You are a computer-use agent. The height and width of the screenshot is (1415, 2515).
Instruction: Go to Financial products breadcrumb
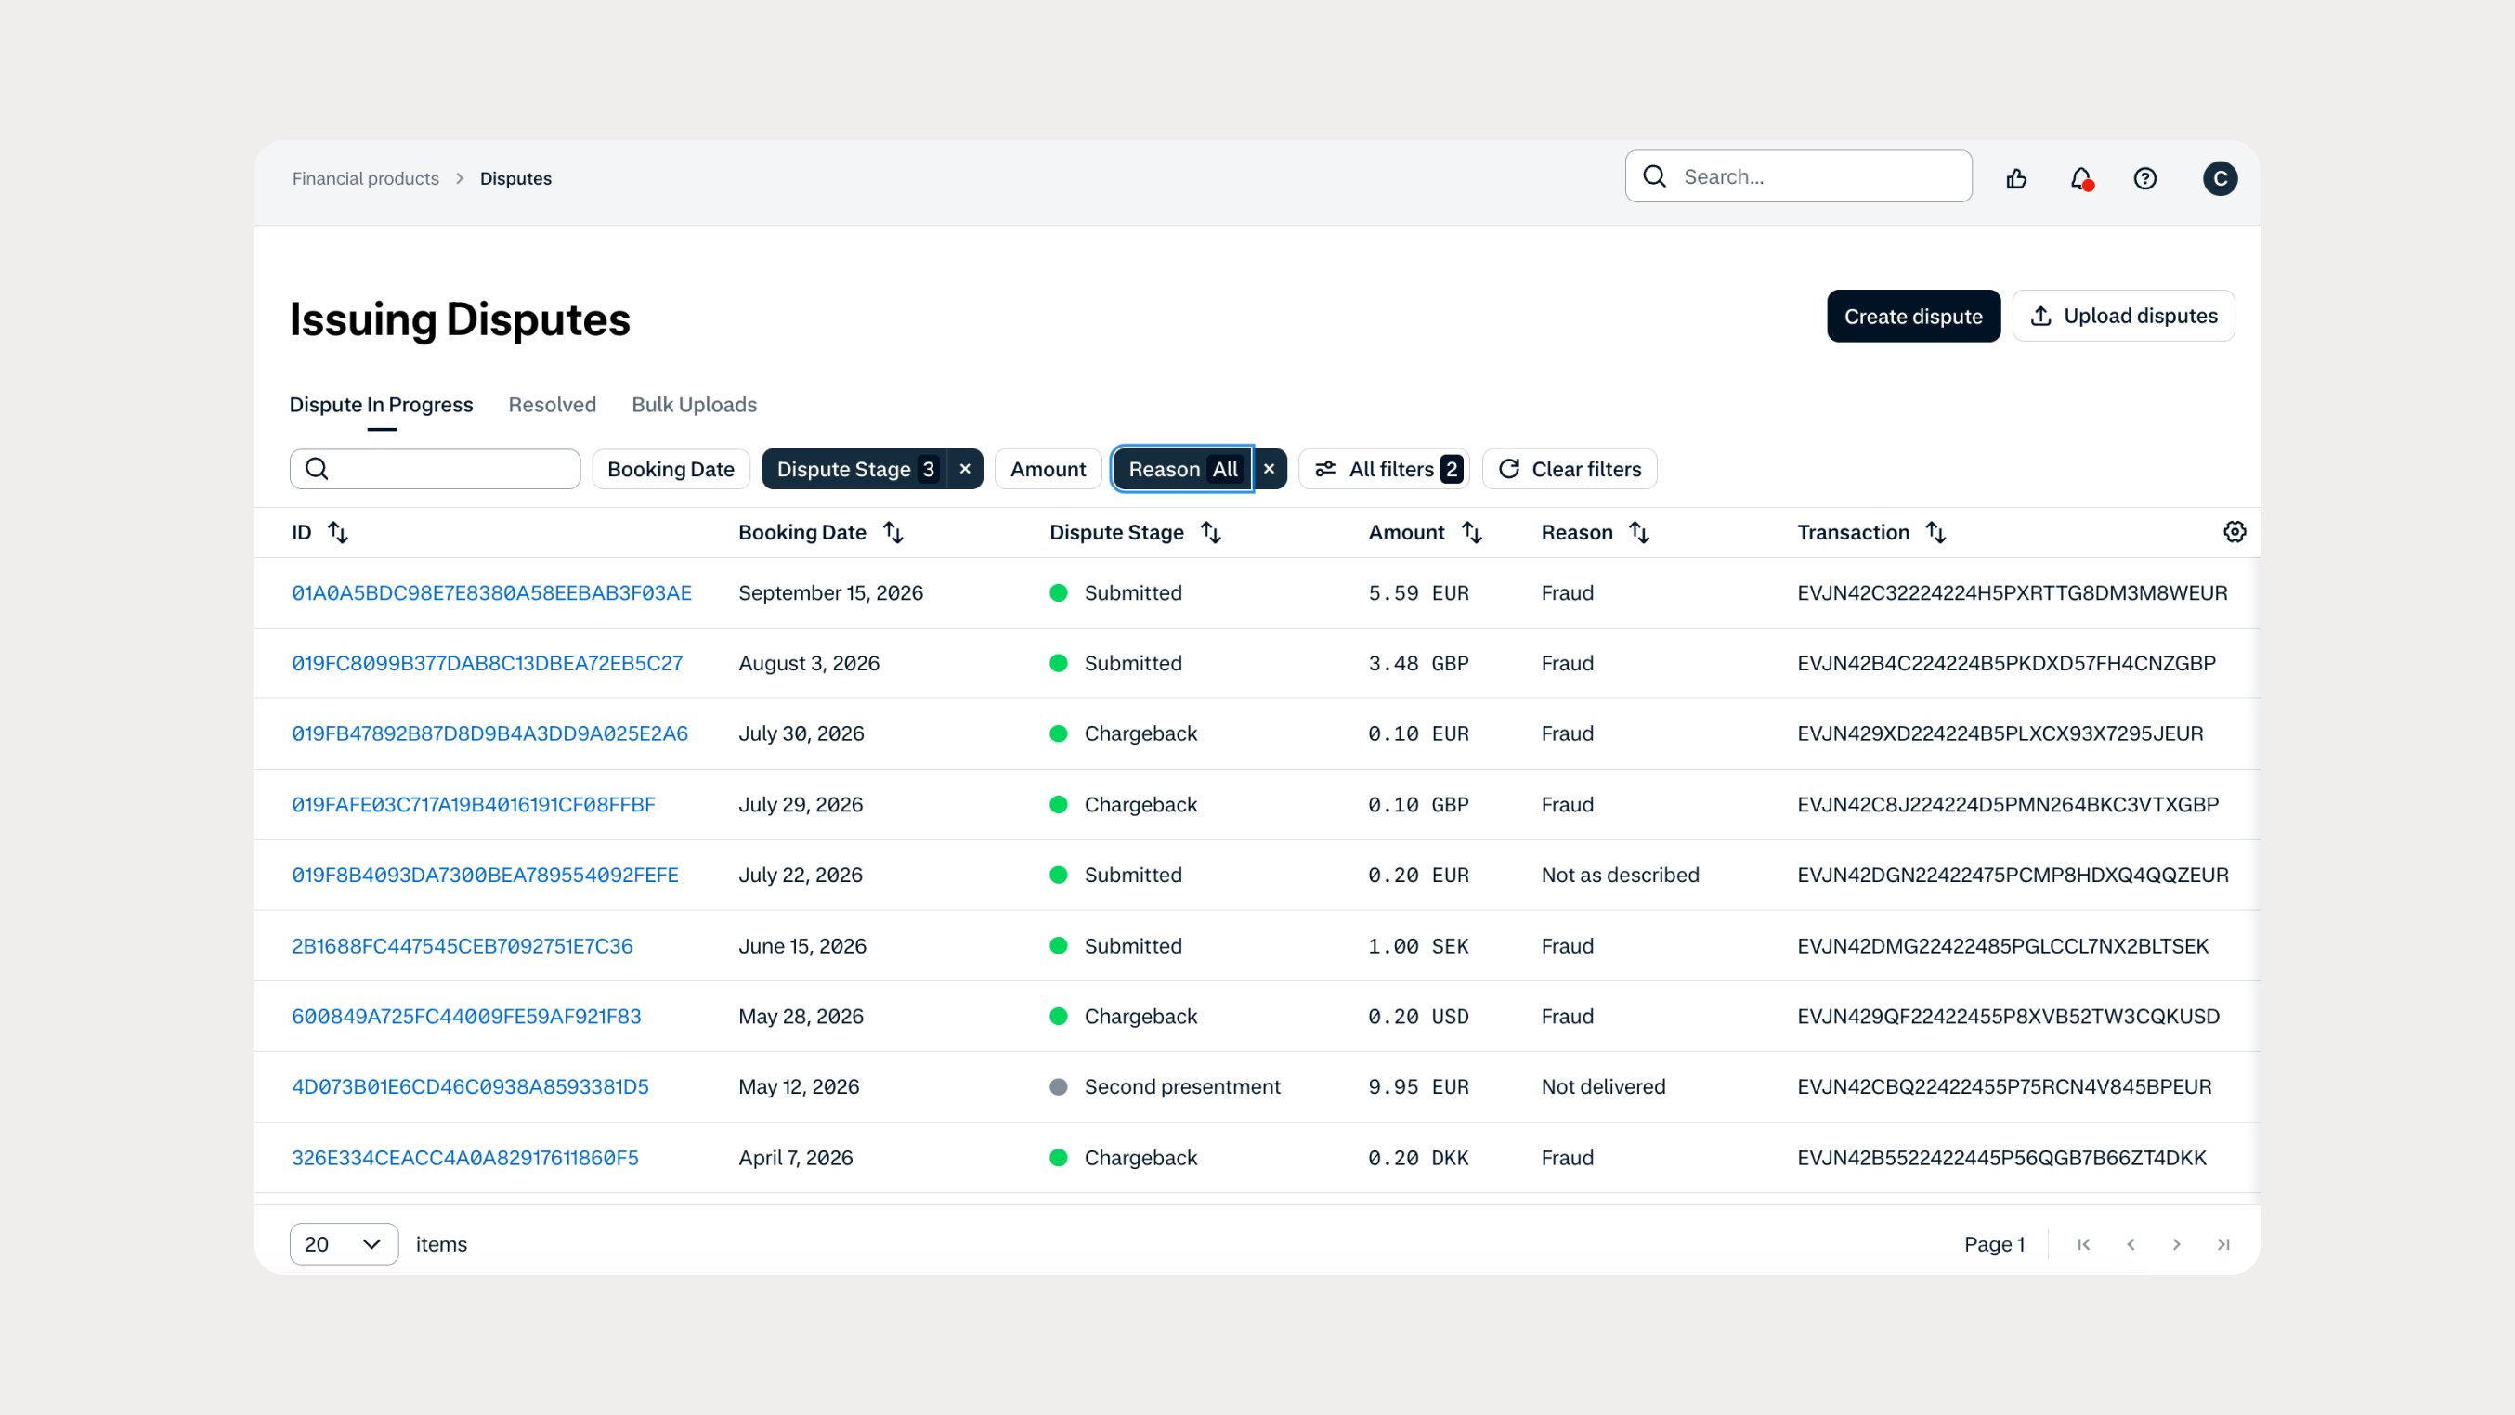pos(365,178)
